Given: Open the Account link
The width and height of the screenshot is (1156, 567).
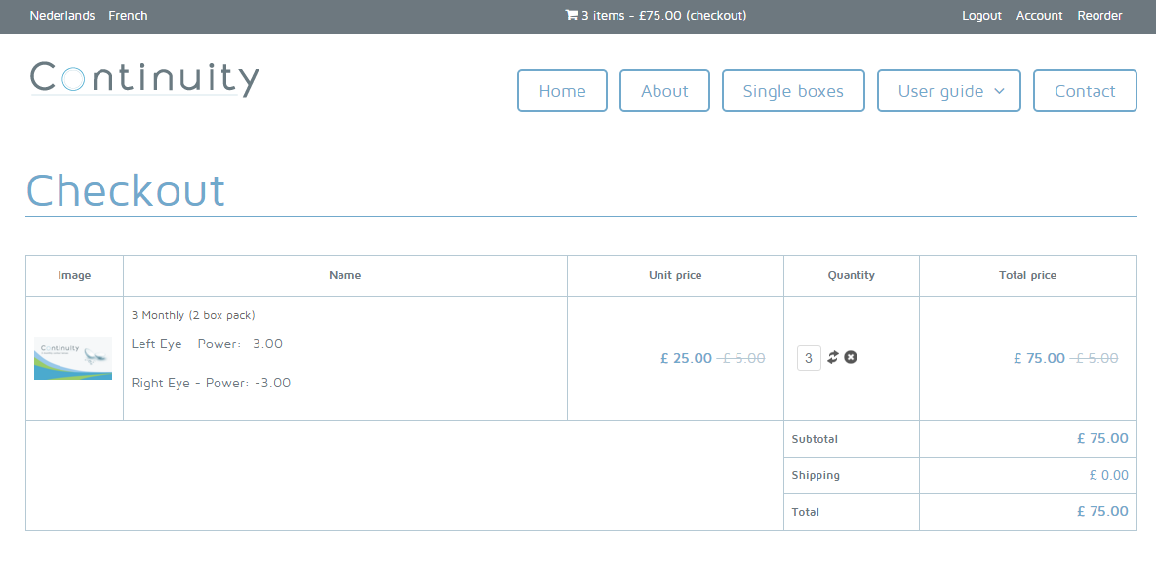Looking at the screenshot, I should coord(1039,16).
